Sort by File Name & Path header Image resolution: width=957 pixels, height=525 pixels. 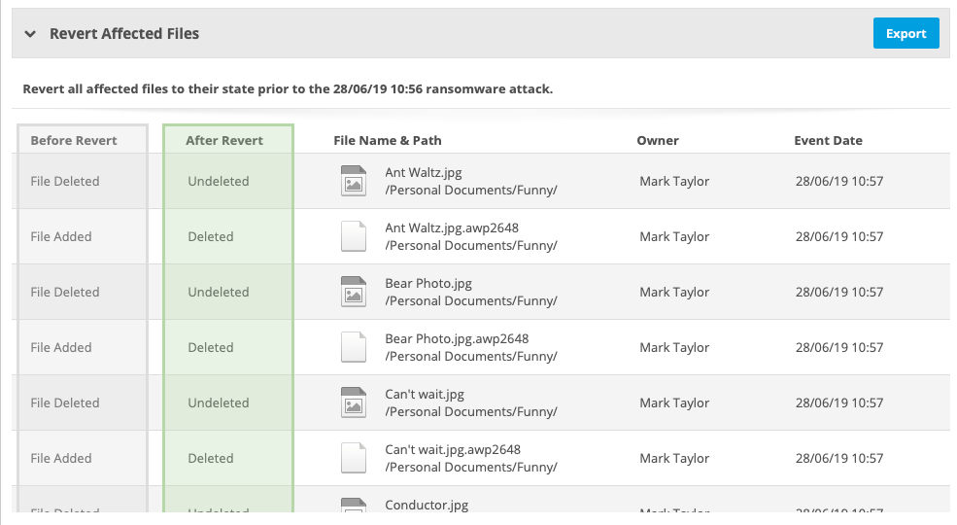coord(388,140)
